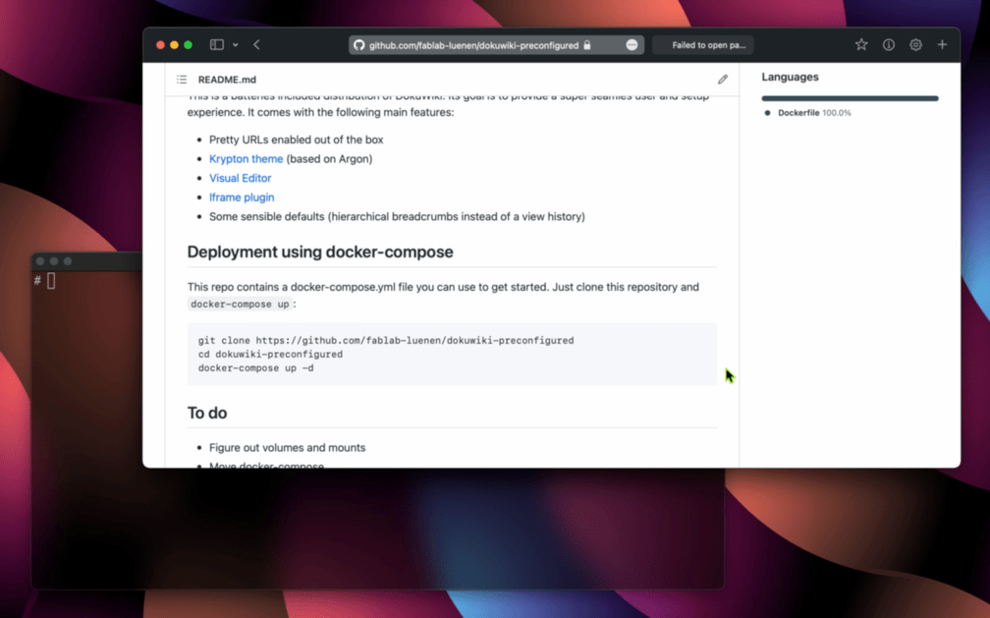Viewport: 990px width, 618px height.
Task: Bookmark page with the star icon
Action: click(x=861, y=45)
